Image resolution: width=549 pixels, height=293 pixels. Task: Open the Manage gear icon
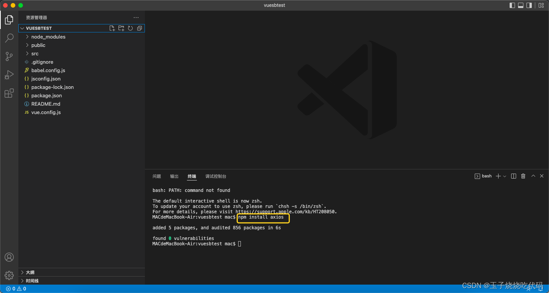pos(9,275)
